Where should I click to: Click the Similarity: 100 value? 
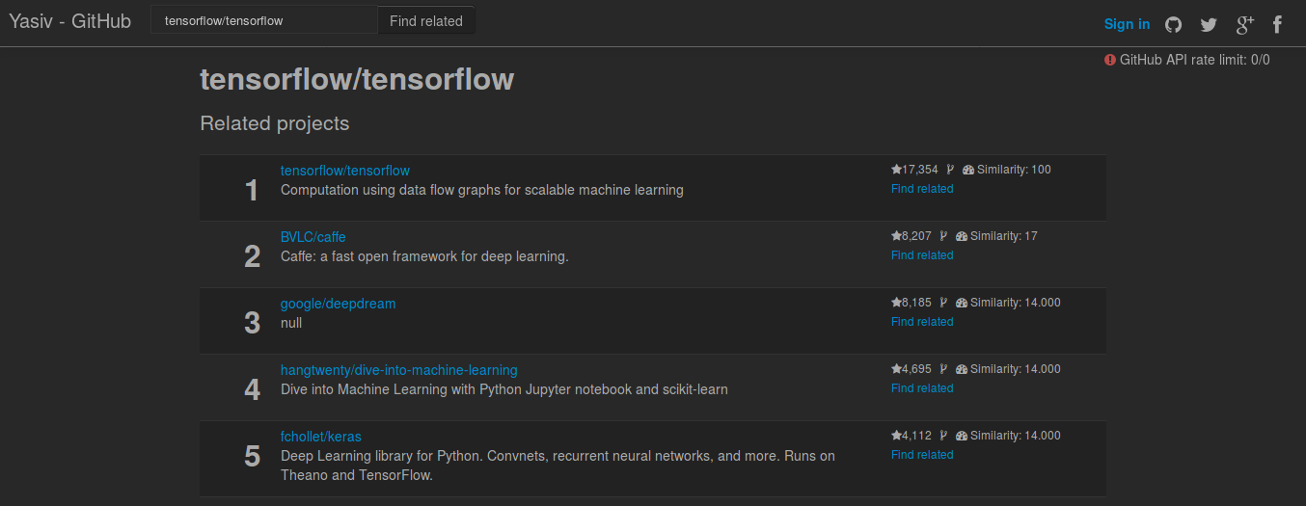1014,170
